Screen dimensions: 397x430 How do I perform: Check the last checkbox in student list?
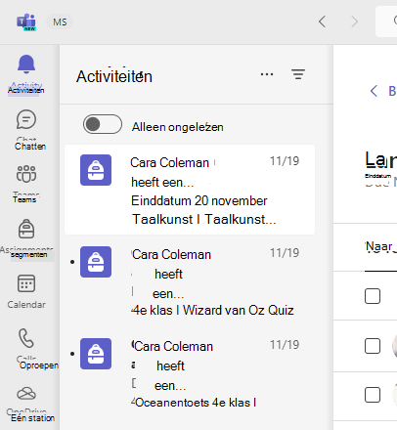pos(373,395)
